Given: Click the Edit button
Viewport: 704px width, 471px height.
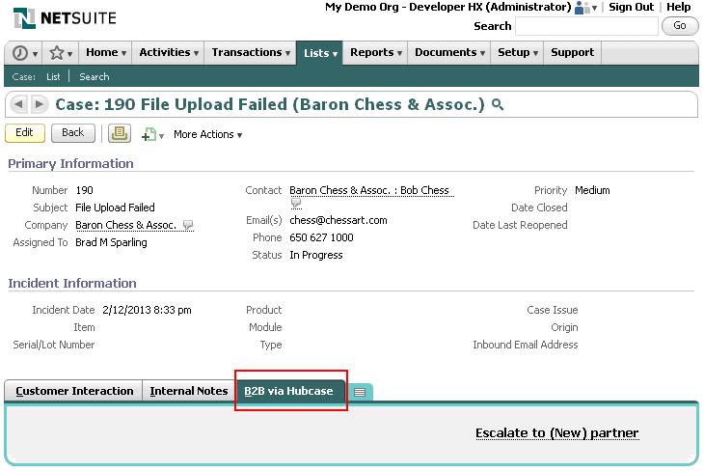Looking at the screenshot, I should (25, 133).
